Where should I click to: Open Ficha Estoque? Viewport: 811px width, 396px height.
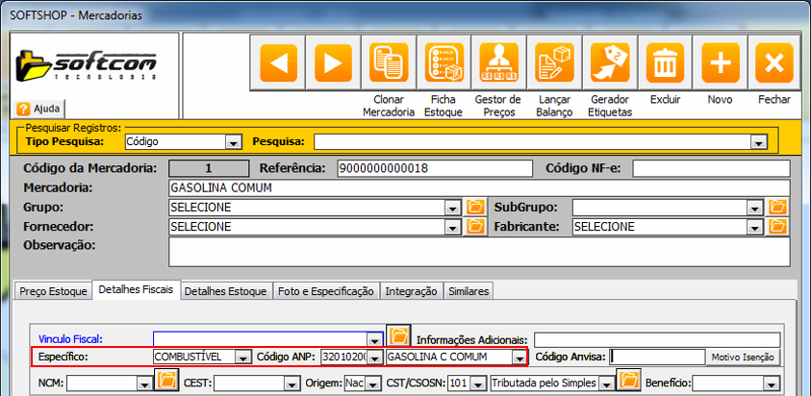[444, 64]
